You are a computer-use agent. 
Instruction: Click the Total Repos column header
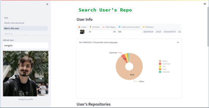point(109,27)
